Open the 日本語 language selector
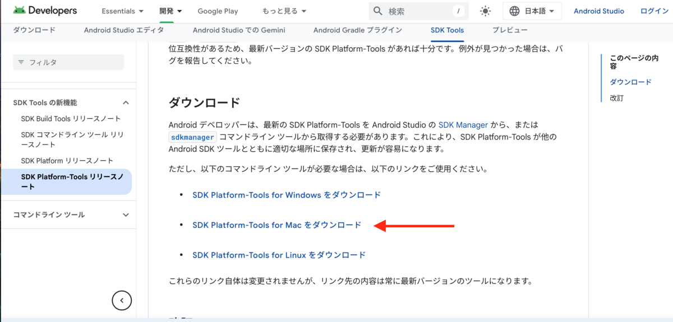 (533, 11)
